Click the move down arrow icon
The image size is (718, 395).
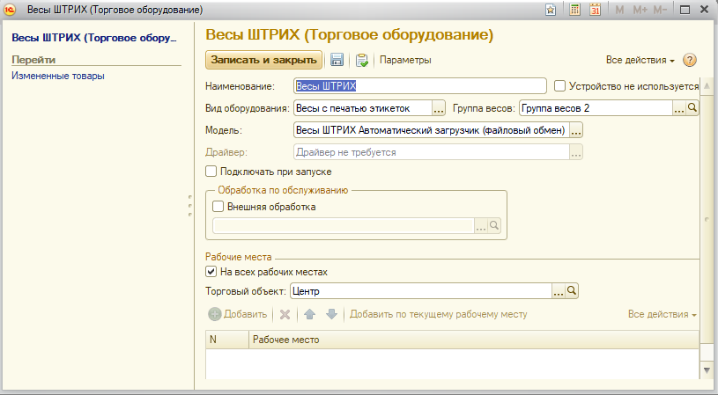(331, 314)
